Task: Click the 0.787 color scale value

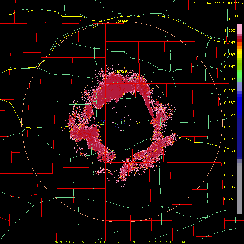Action: [x=230, y=79]
